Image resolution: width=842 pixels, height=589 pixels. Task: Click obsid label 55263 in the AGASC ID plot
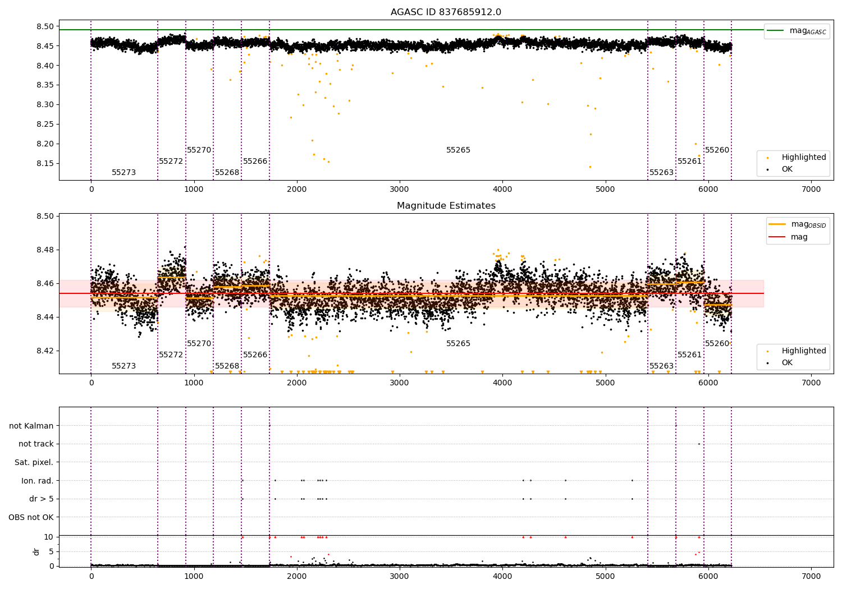(x=661, y=173)
